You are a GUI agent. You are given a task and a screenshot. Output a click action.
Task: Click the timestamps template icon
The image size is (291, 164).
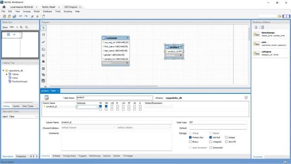256,34
